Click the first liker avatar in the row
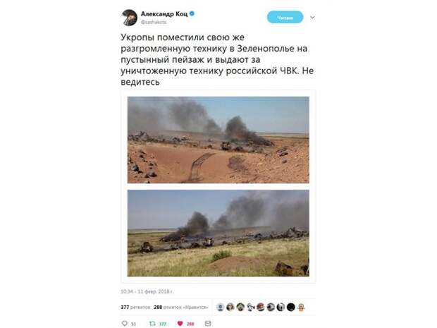Image resolution: width=437 pixels, height=328 pixels. (220, 307)
